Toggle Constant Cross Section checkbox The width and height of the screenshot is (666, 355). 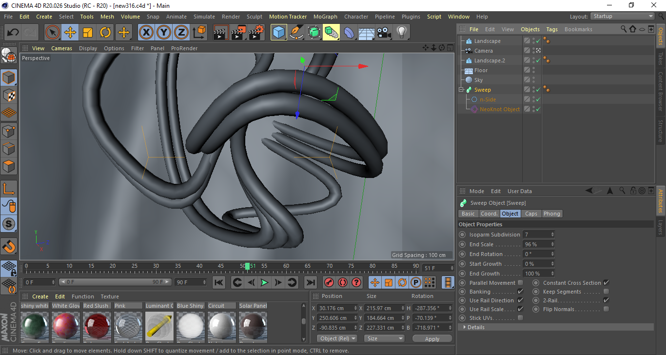coord(606,283)
